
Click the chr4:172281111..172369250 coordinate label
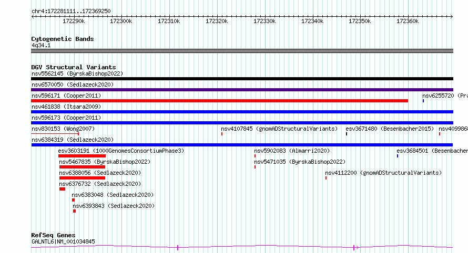pos(71,12)
